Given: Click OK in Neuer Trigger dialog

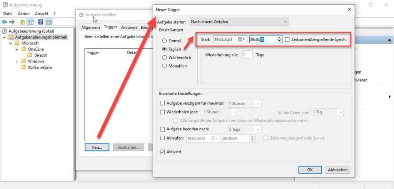Looking at the screenshot, I should click(x=310, y=170).
